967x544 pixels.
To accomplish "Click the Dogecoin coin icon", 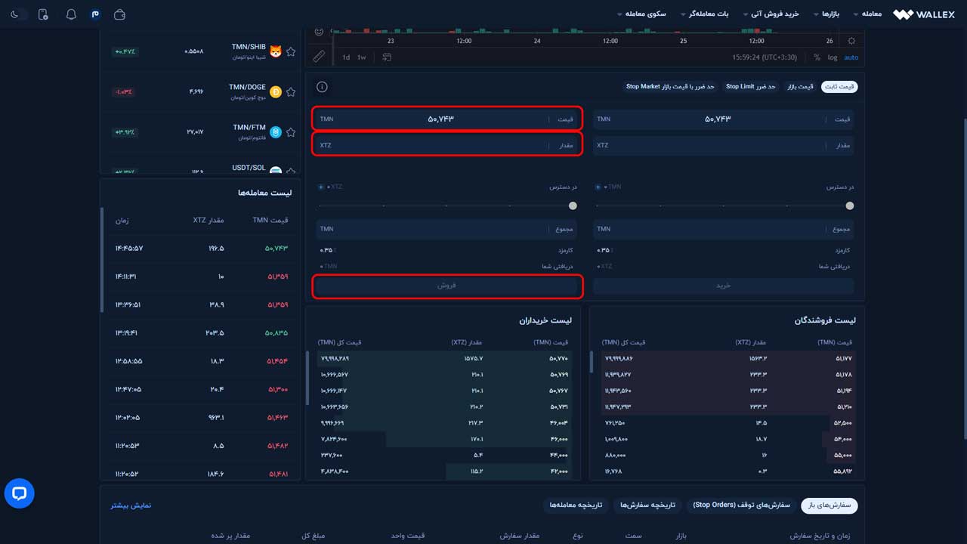I will click(x=276, y=91).
